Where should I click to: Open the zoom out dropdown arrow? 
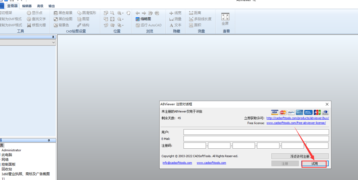[123, 19]
